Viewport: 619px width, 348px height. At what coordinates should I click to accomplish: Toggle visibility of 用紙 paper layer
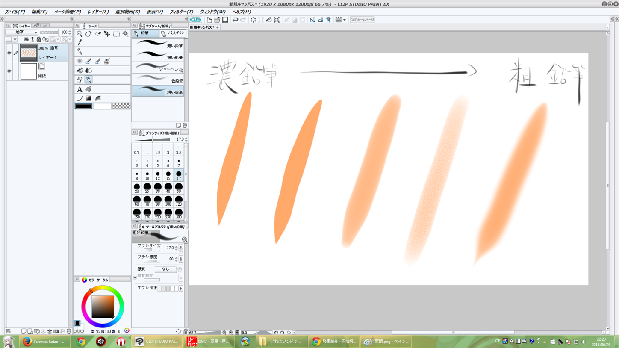(x=9, y=71)
